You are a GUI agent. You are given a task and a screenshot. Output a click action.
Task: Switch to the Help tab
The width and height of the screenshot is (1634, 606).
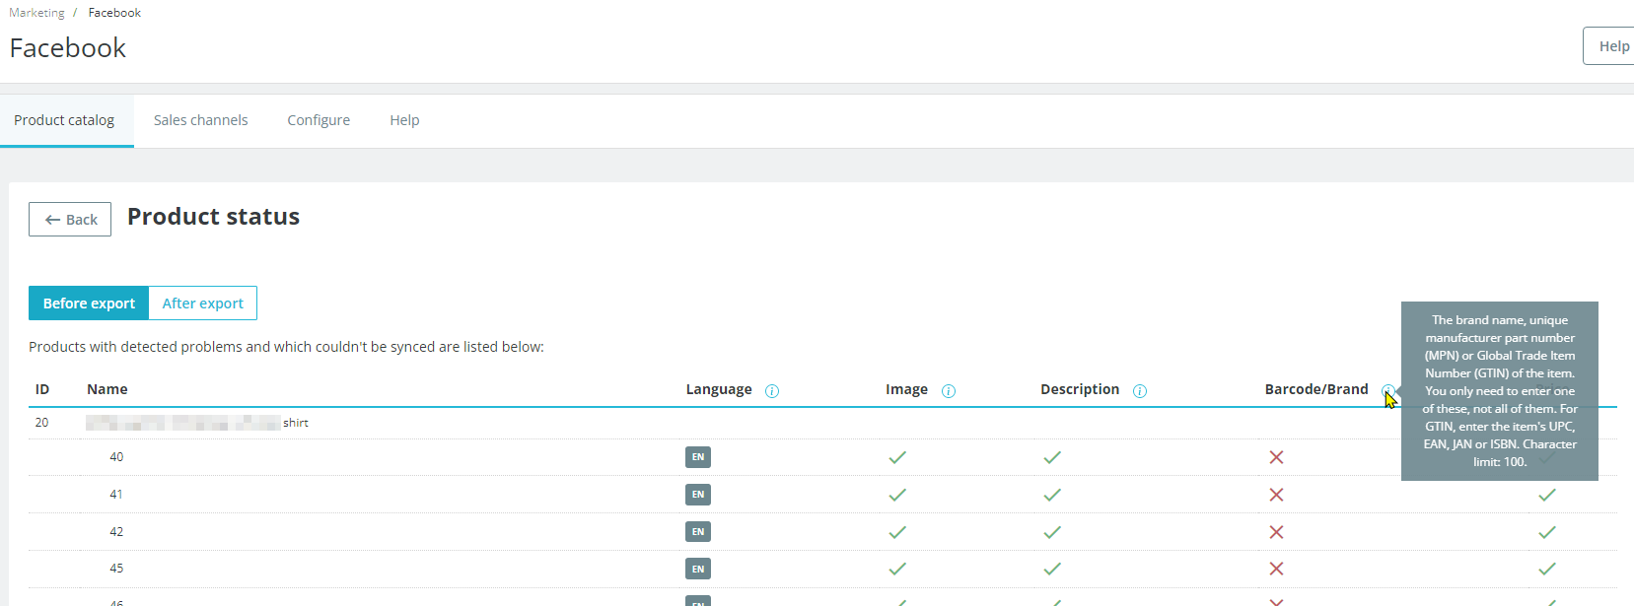click(x=404, y=120)
